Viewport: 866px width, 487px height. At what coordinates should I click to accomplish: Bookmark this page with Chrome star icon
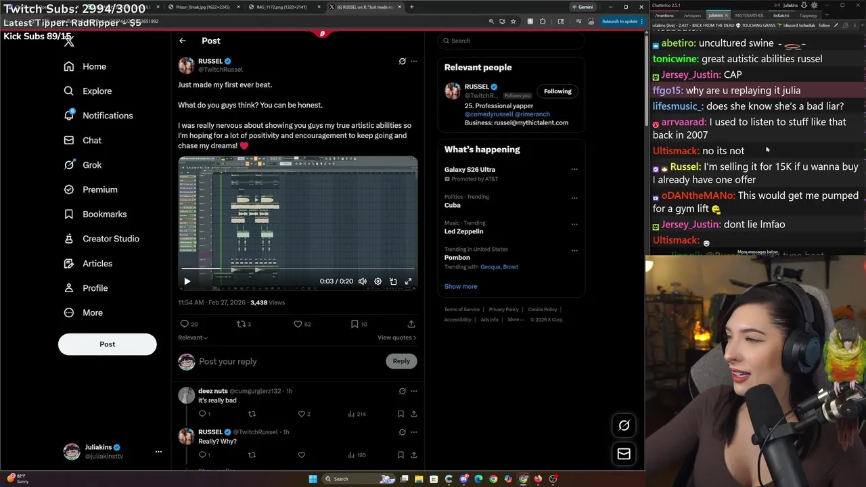coord(514,21)
